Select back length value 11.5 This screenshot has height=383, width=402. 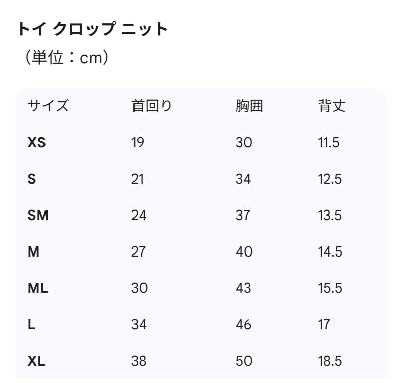(329, 143)
